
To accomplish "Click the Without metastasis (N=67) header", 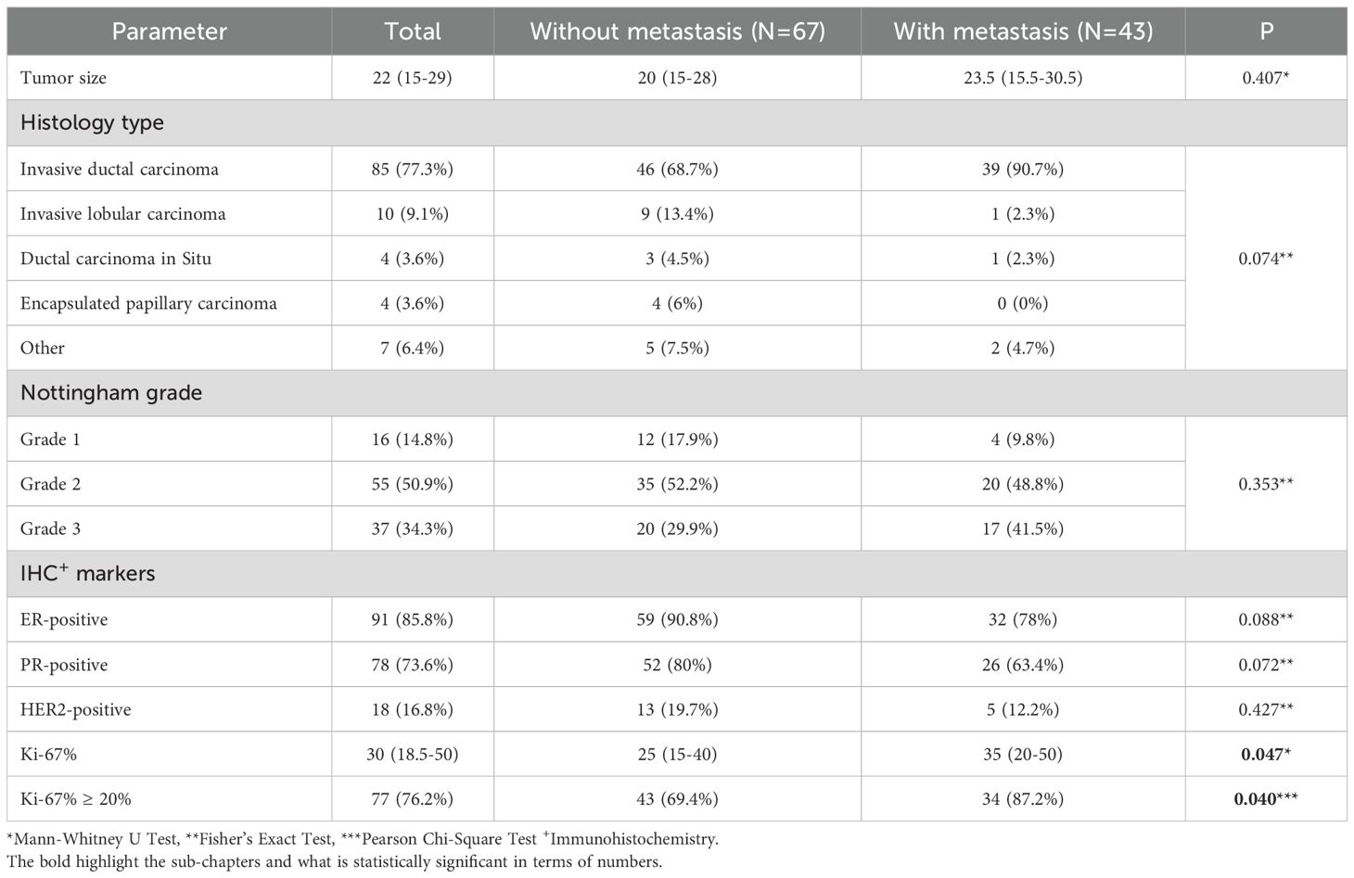I will (677, 32).
